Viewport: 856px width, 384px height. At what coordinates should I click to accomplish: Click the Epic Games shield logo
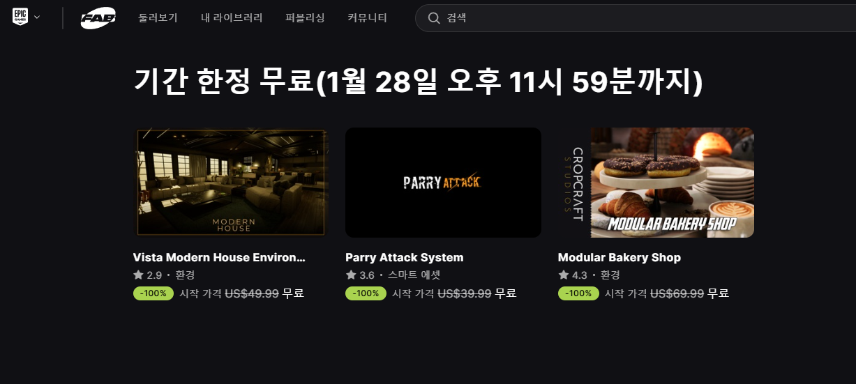point(20,17)
